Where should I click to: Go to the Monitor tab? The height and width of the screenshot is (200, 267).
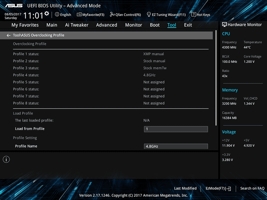[x=133, y=25]
